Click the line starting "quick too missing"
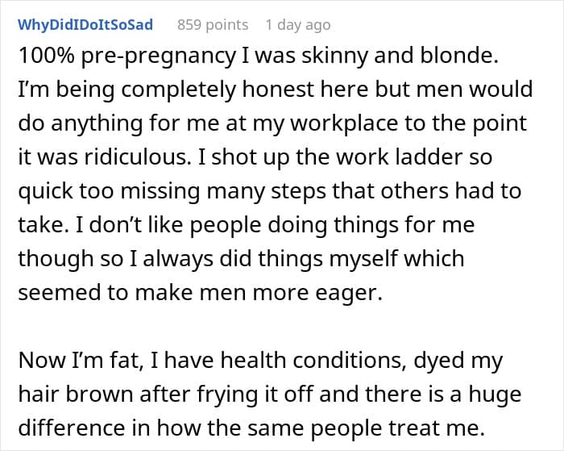The image size is (564, 451). 269,193
